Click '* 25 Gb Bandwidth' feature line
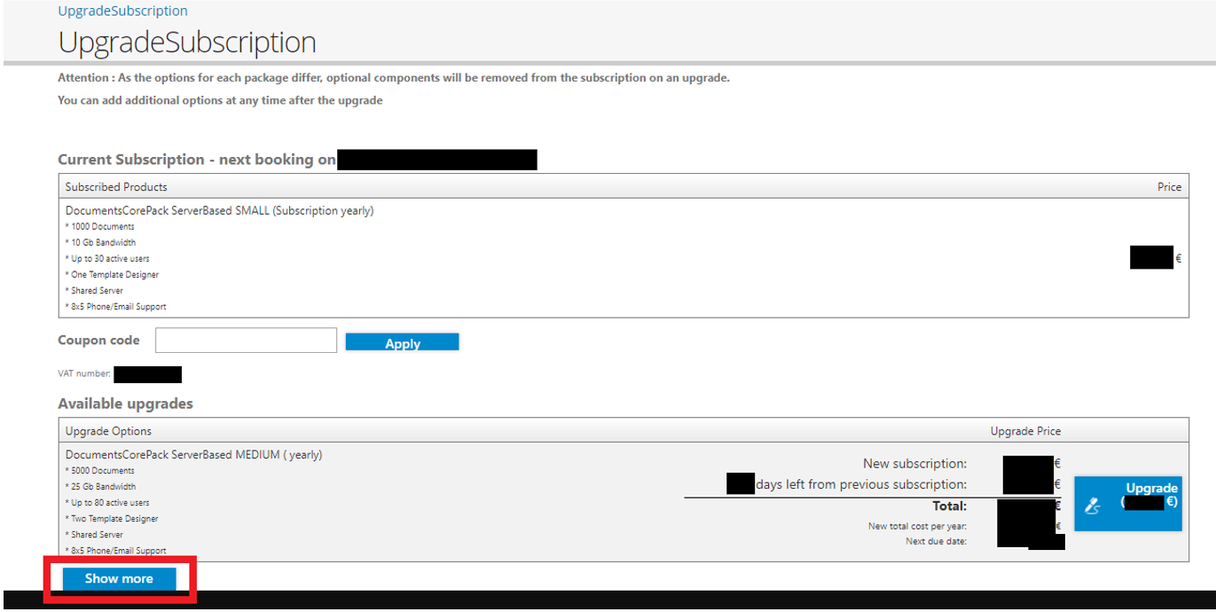 100,487
